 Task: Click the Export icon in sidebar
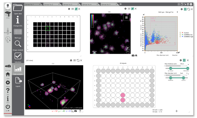pyautogui.click(x=18, y=81)
